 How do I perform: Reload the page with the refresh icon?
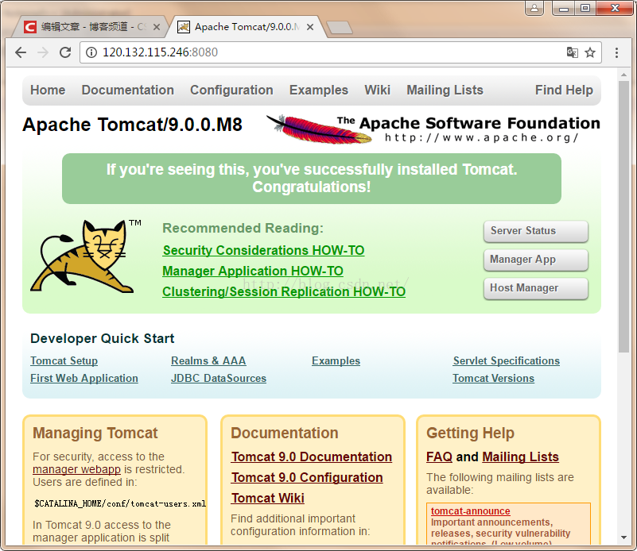click(65, 52)
